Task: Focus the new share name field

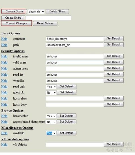Action: 48,18
